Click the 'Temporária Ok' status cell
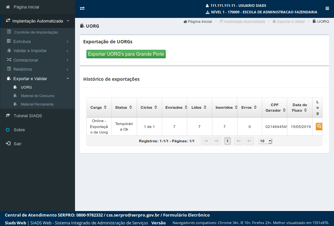The image size is (334, 226). point(124,126)
